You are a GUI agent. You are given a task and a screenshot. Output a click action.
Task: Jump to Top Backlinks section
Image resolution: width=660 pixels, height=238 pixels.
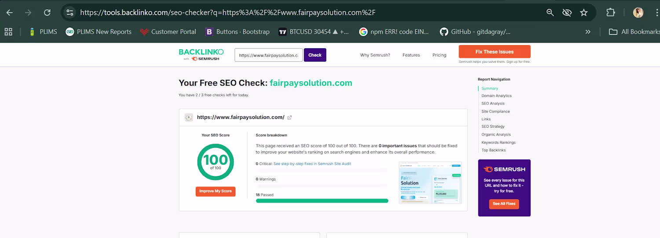click(494, 150)
